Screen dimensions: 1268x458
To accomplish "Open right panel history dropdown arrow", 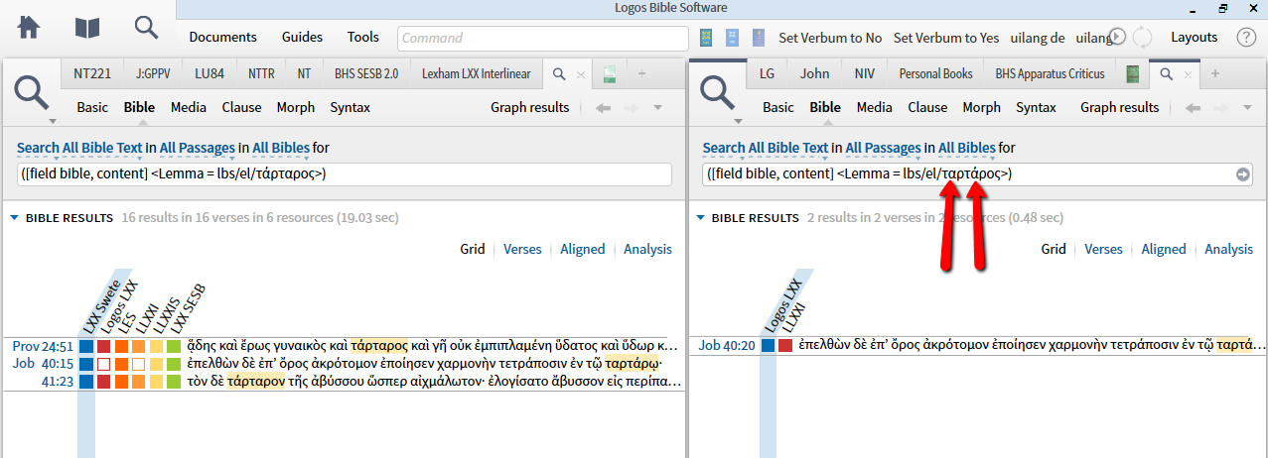I will tap(1247, 107).
